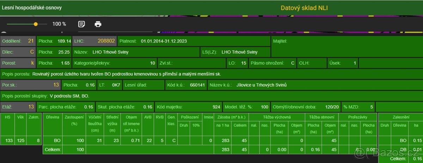Viewport: 423px width, 163px height.
Task: Click the Zalesnění table header
Action: click(x=401, y=117)
